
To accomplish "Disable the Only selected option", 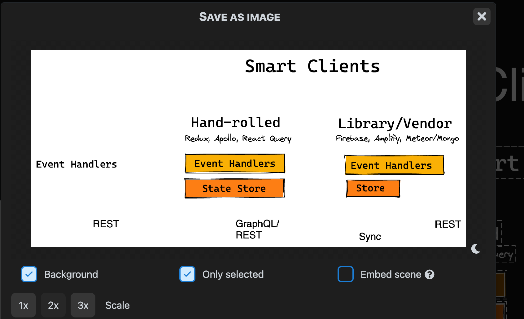I will [187, 274].
